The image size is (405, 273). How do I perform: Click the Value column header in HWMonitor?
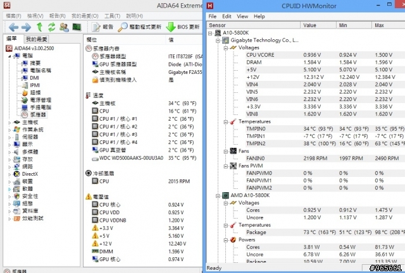coord(318,25)
